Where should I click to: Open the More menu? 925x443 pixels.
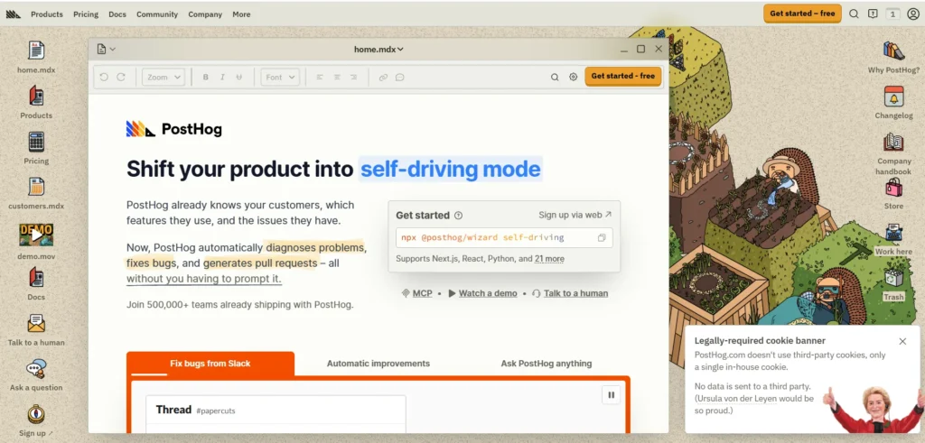tap(241, 14)
